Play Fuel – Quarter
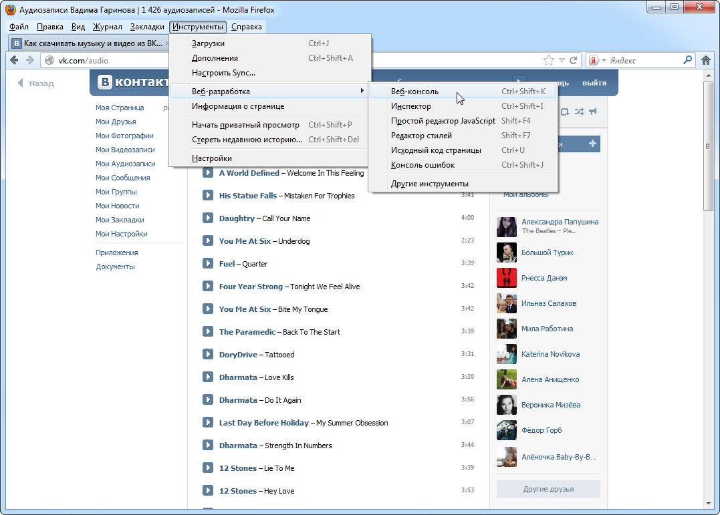This screenshot has width=720, height=515. 208,263
